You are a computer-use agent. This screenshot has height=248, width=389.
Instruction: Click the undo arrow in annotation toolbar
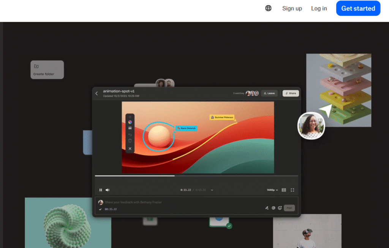click(x=130, y=135)
